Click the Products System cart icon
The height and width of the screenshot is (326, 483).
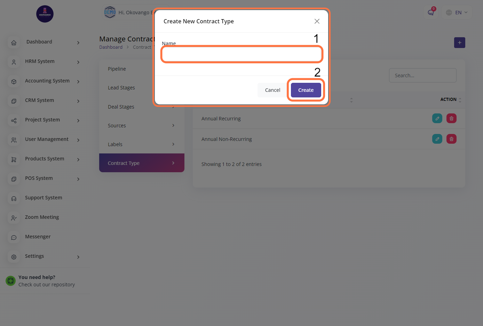coord(14,160)
